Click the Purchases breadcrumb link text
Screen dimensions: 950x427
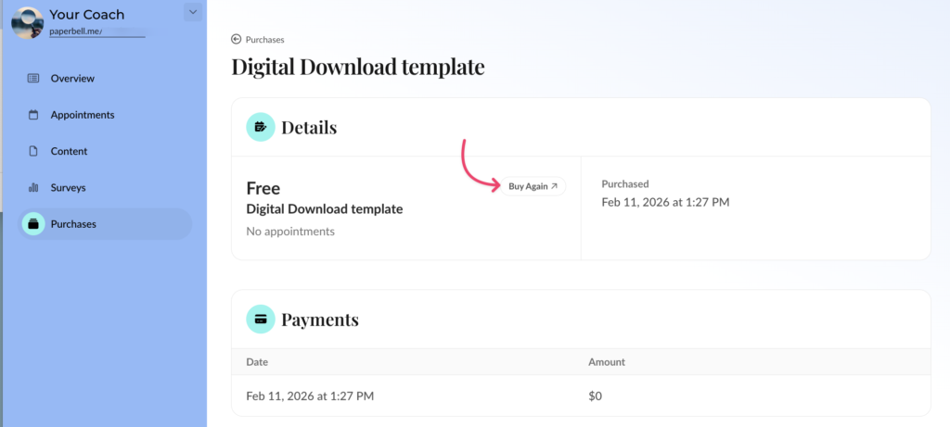coord(264,40)
